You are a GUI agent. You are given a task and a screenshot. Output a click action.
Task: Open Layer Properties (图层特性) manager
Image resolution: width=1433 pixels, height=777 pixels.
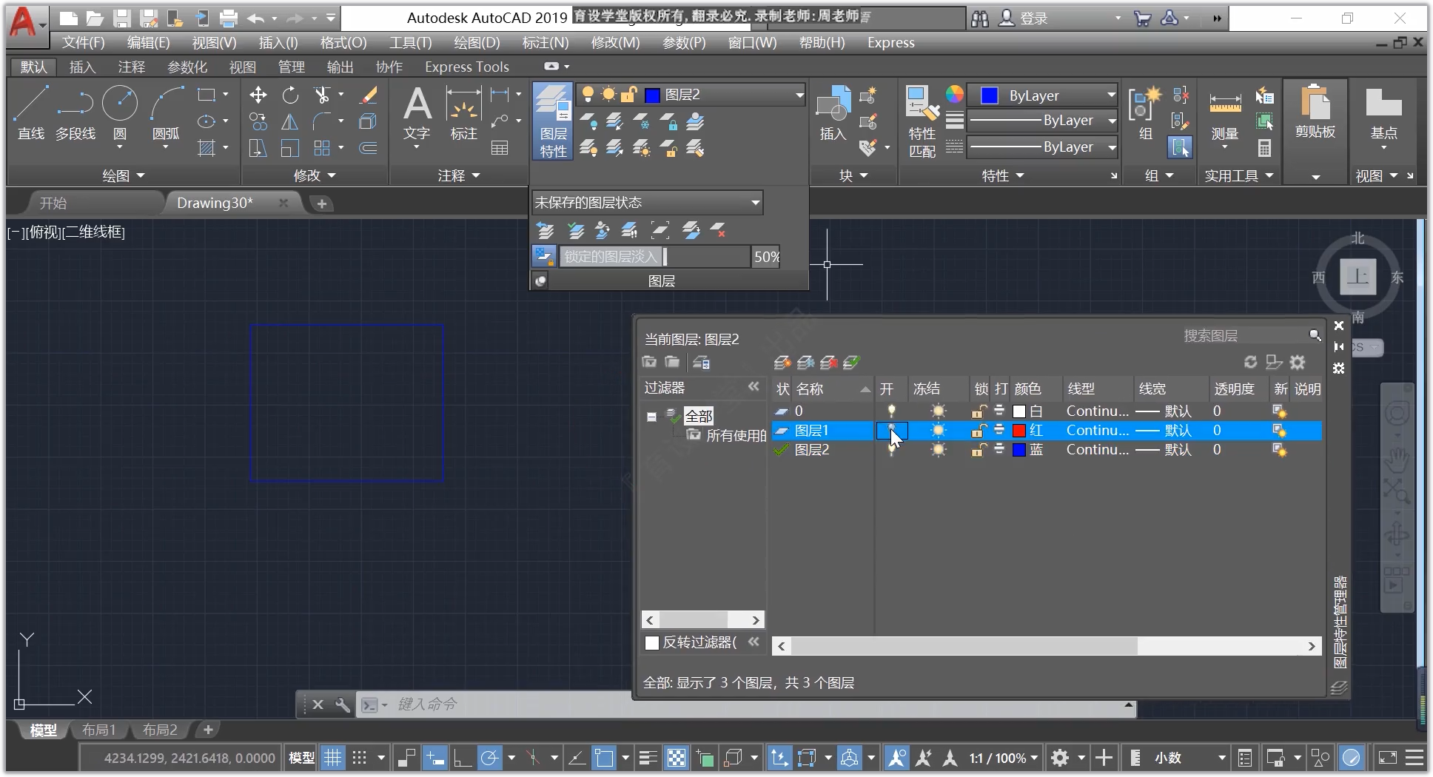click(553, 121)
